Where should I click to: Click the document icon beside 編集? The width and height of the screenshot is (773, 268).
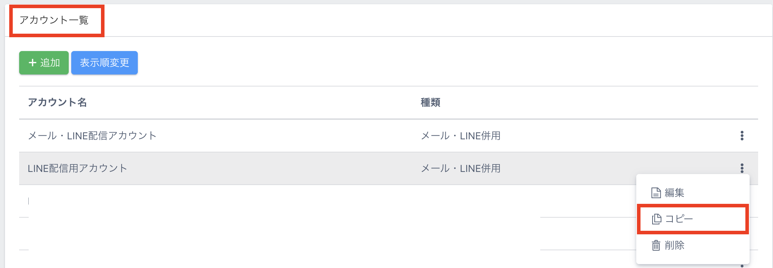656,193
